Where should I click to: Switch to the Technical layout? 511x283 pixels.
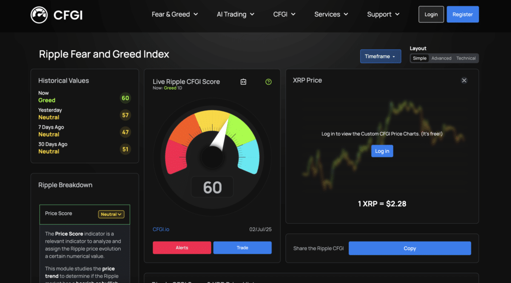(x=466, y=58)
